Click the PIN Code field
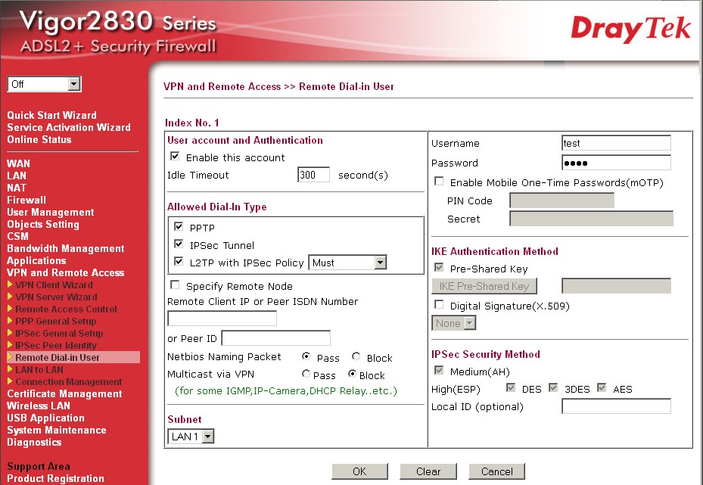This screenshot has width=703, height=485. 561,201
